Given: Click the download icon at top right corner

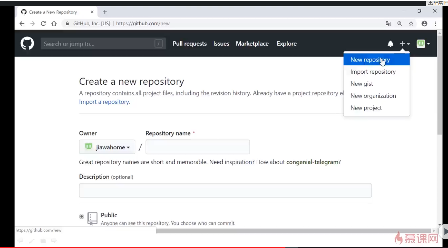Looking at the screenshot, I should [x=431, y=3].
